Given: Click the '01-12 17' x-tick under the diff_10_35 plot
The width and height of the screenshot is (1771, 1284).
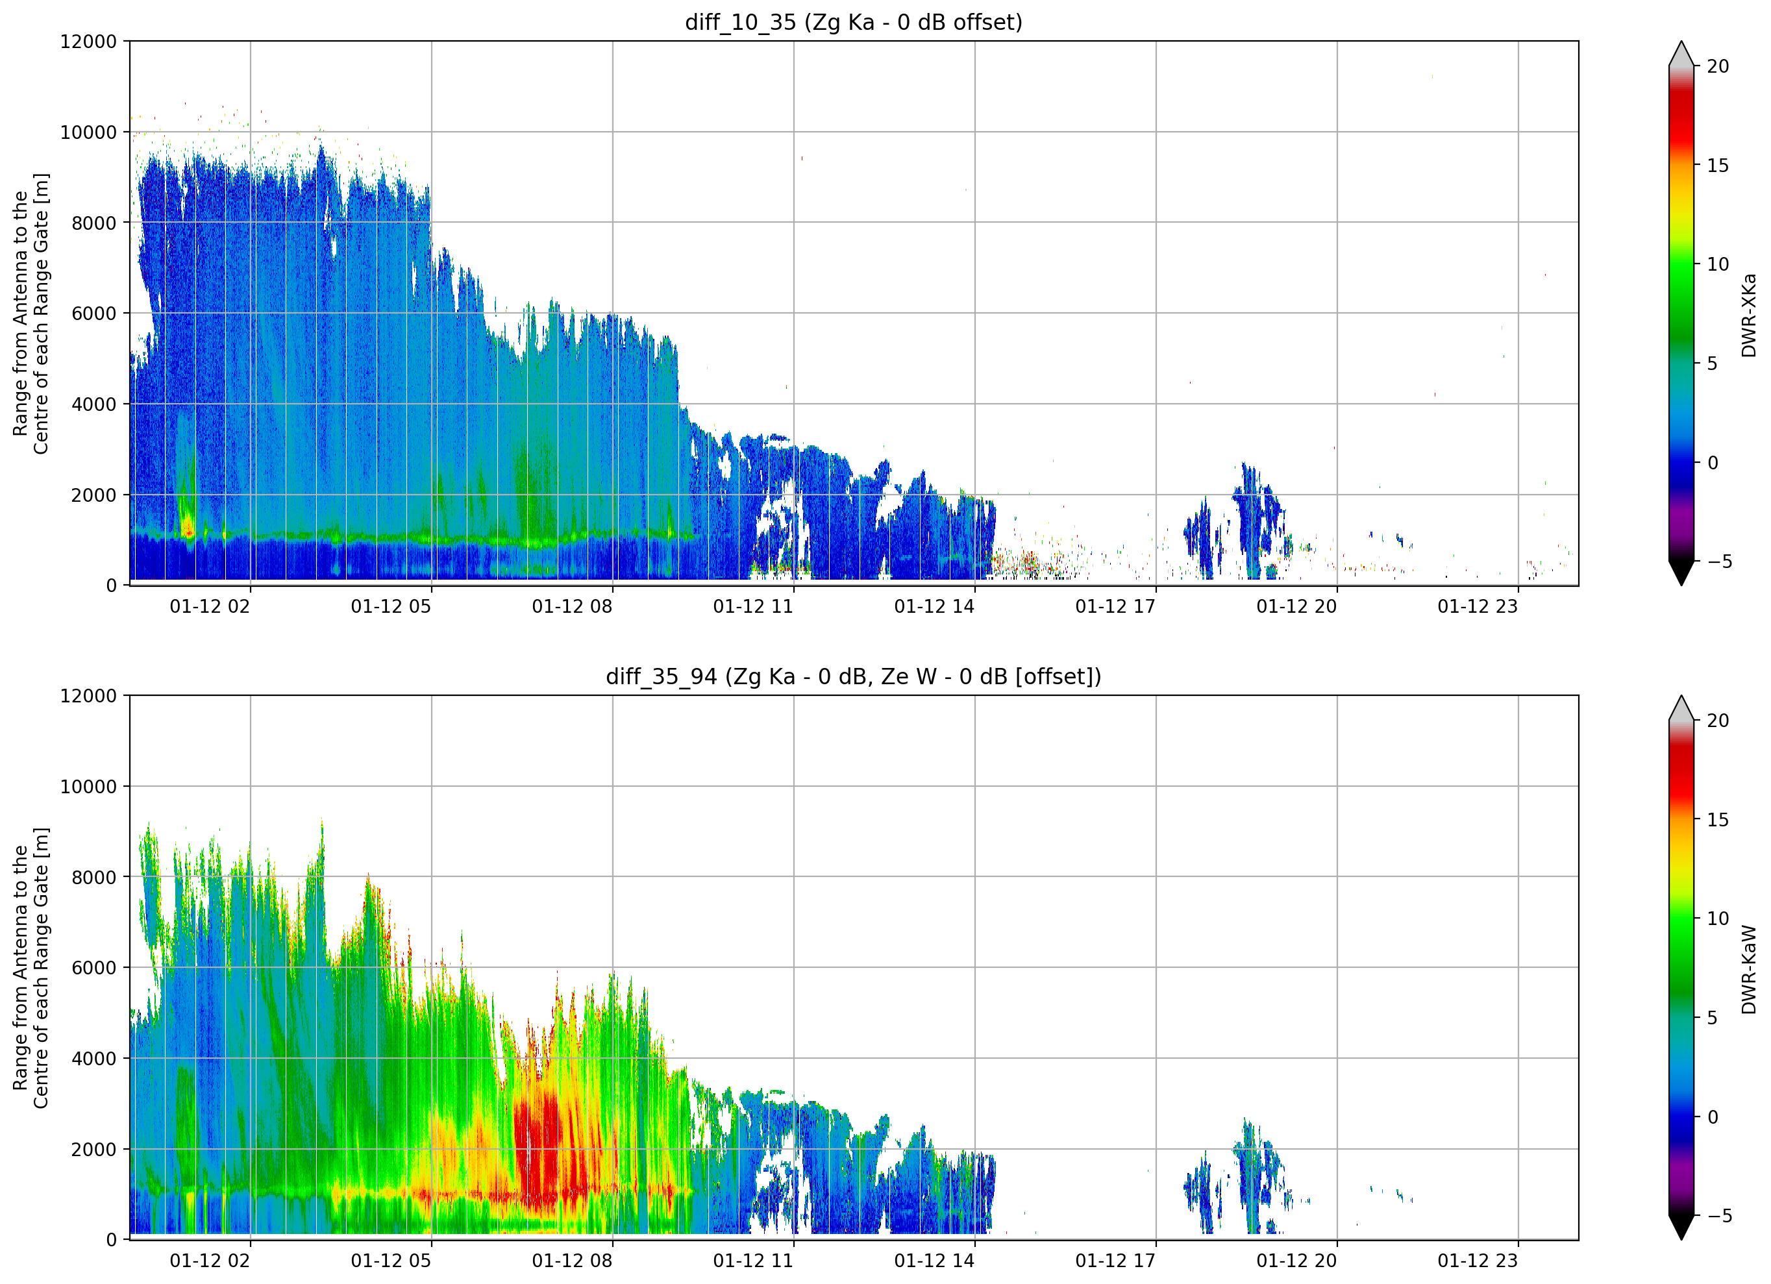Looking at the screenshot, I should 1116,606.
